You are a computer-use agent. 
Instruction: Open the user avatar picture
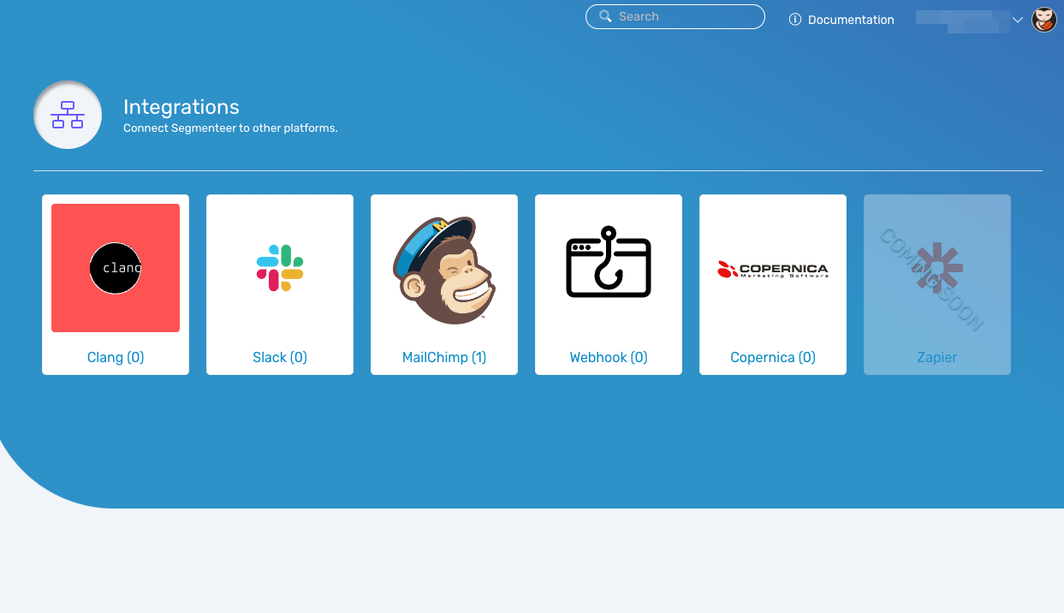(1044, 19)
